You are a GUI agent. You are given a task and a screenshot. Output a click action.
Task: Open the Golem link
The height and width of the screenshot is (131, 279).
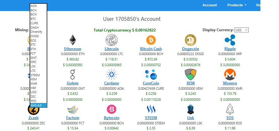[x=73, y=83]
